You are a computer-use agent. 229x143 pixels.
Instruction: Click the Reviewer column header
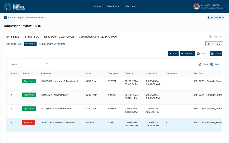pyautogui.click(x=46, y=73)
